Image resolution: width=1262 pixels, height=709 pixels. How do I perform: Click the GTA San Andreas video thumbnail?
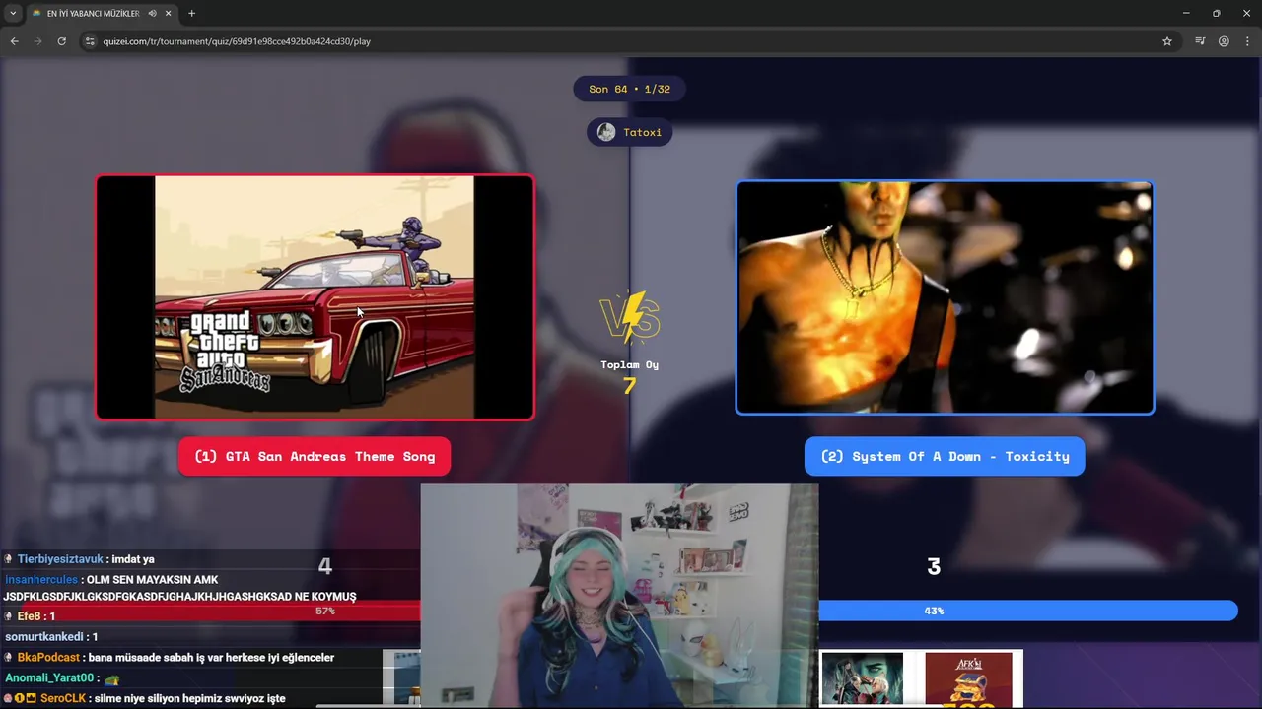coord(315,297)
